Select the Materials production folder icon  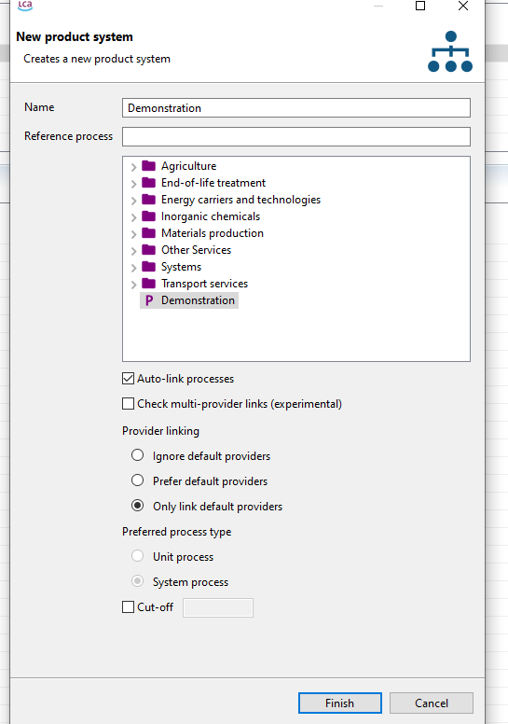[x=148, y=232]
